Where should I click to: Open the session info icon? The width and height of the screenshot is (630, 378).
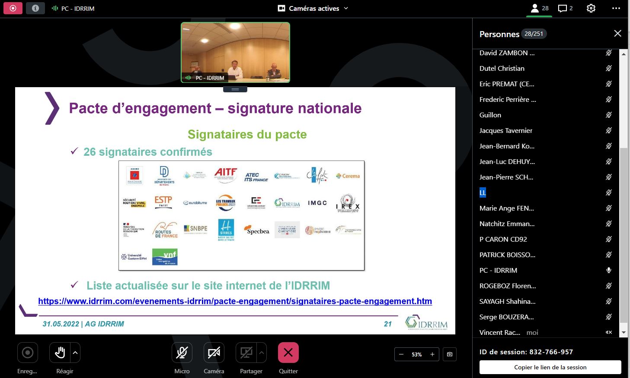[35, 8]
